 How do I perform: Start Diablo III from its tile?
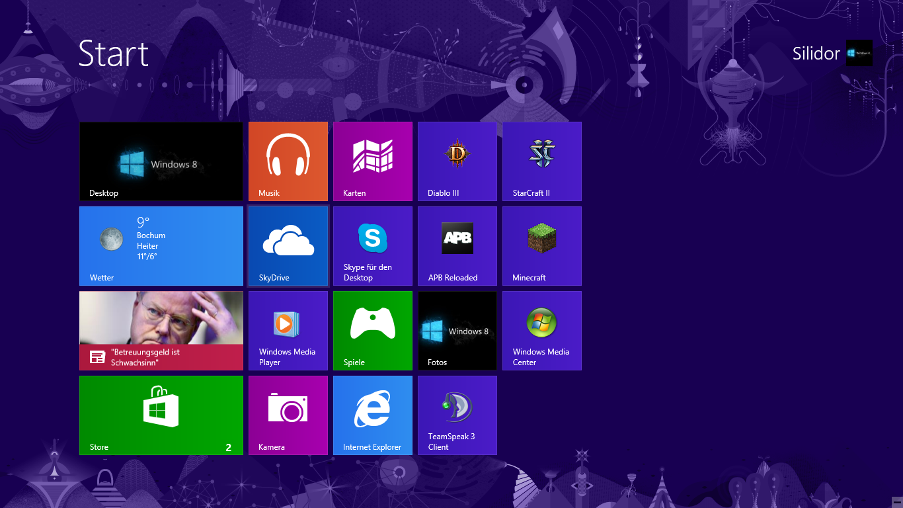coord(457,161)
